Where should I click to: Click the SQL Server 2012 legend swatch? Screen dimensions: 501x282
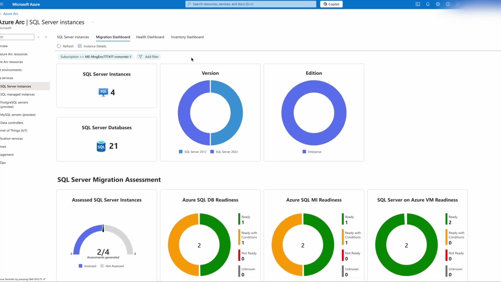[x=180, y=152]
